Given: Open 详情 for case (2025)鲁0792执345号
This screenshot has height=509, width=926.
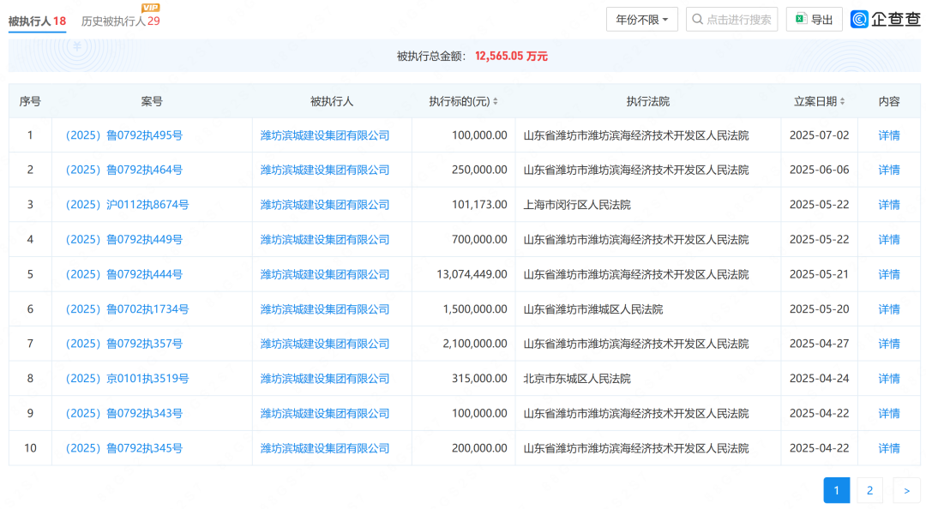Looking at the screenshot, I should [889, 447].
